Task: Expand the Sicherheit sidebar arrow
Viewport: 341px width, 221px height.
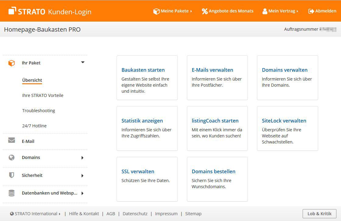Action: [83, 176]
